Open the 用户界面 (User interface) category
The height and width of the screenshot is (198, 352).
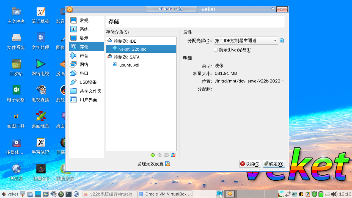(86, 100)
